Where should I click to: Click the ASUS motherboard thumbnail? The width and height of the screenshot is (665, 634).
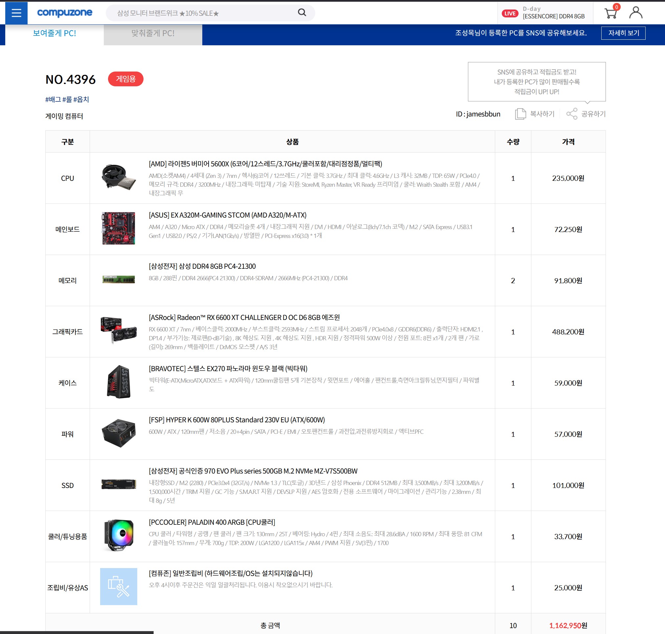coord(119,228)
